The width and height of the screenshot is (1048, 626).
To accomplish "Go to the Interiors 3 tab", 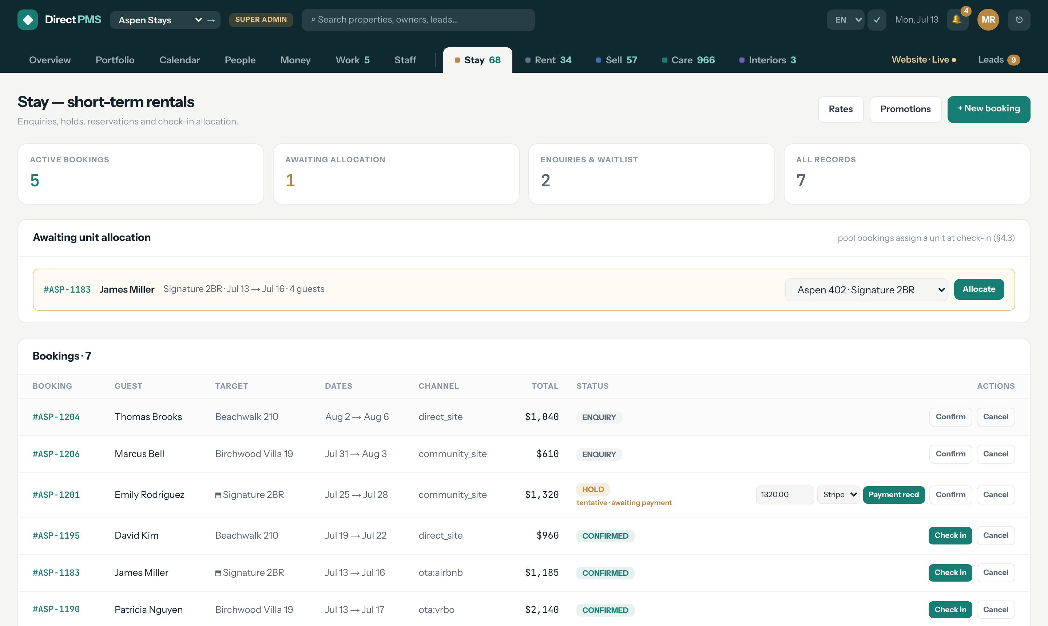I will pos(767,60).
